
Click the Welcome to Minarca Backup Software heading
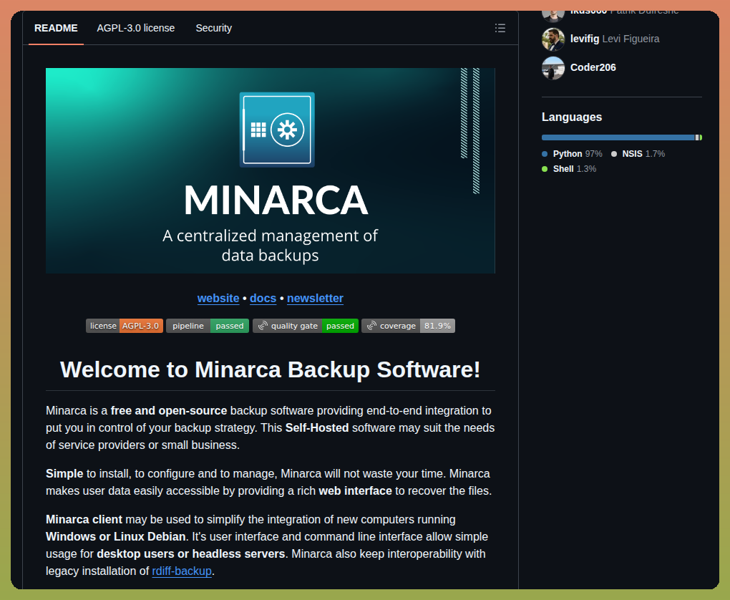coord(270,369)
